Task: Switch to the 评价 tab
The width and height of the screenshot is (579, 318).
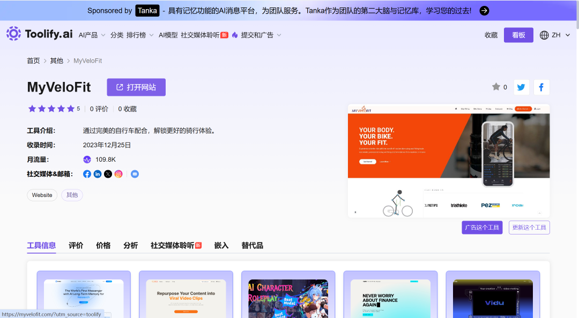Action: pyautogui.click(x=76, y=246)
